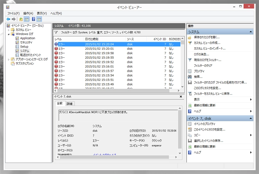This screenshot has width=259, height=174.
Task: Select event row dated 2015/01/02 15:16:01
Action: click(117, 66)
